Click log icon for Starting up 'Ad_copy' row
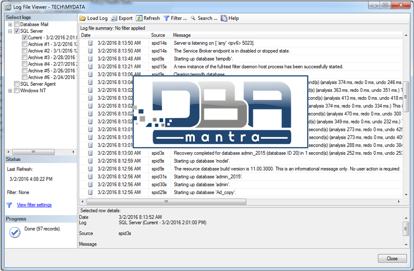Viewport: 414px width, 271px height. (90, 192)
